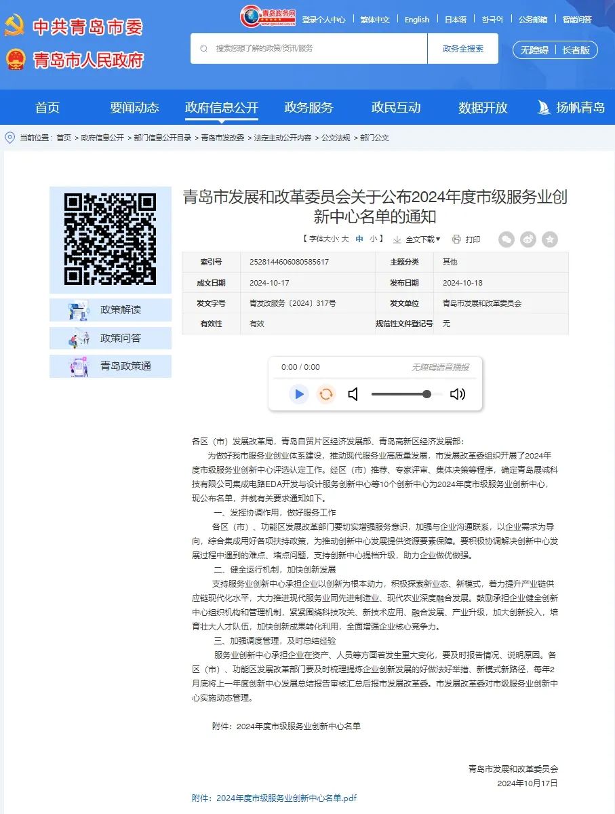
Task: Click the 政务全搜索 button
Action: [x=463, y=49]
